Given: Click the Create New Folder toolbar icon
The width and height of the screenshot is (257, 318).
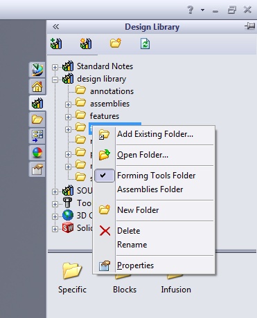Looking at the screenshot, I should [x=116, y=43].
